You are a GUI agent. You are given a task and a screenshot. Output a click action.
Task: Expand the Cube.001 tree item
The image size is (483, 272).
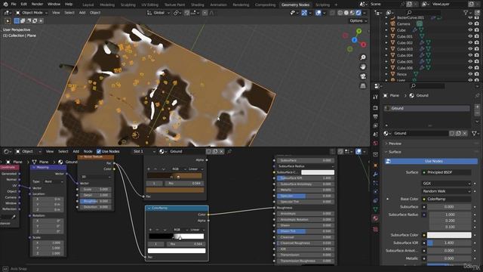click(386, 36)
